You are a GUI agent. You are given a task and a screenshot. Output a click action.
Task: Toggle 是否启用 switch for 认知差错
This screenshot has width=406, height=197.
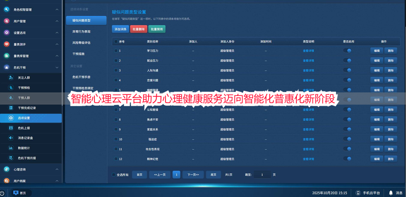click(x=348, y=110)
